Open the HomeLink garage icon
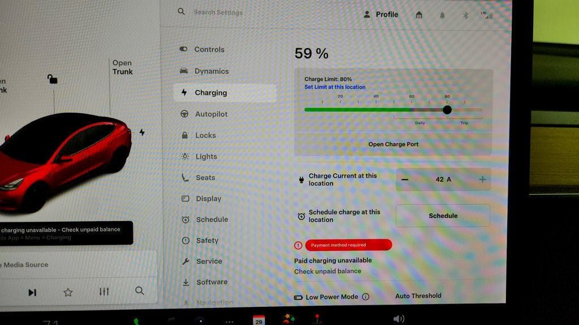 click(419, 15)
